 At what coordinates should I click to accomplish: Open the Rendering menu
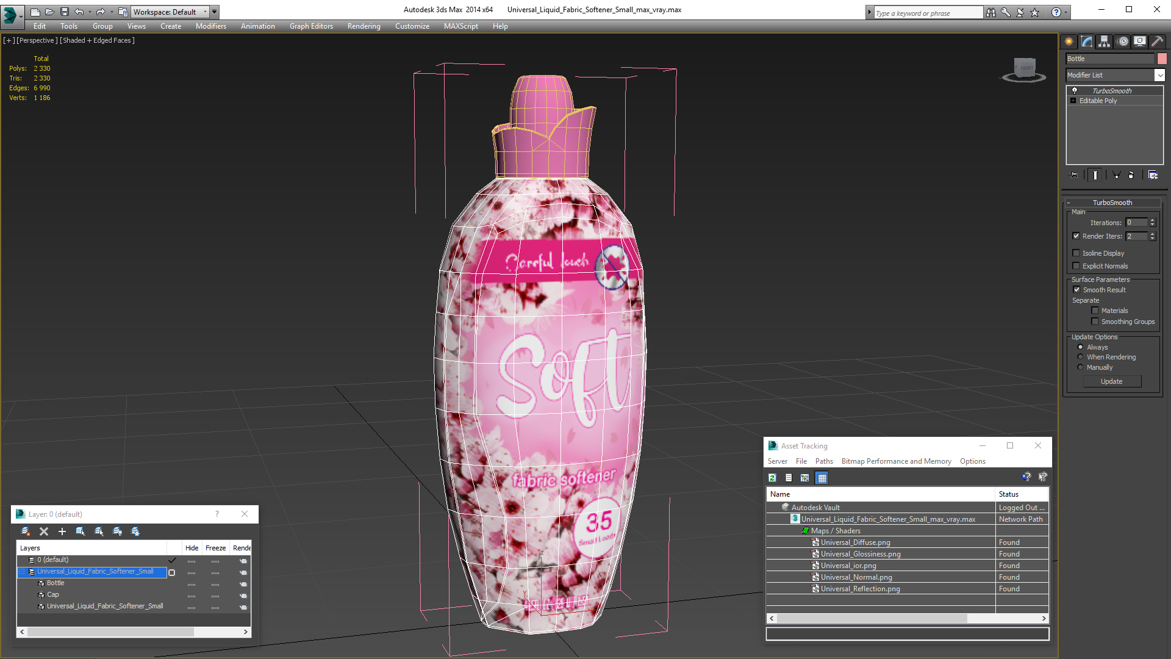[364, 26]
